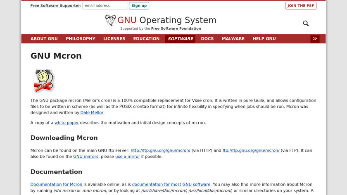The image size is (347, 195).
Task: Open the white paper link
Action: pyautogui.click(x=67, y=123)
